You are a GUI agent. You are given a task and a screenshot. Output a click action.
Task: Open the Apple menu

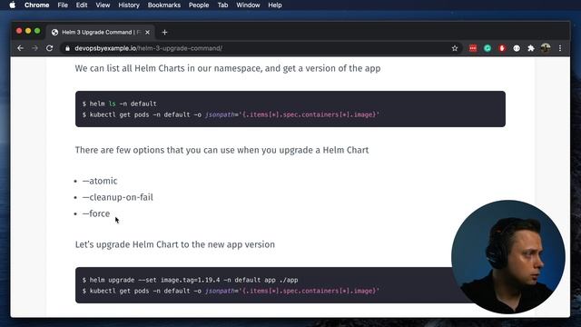12,5
